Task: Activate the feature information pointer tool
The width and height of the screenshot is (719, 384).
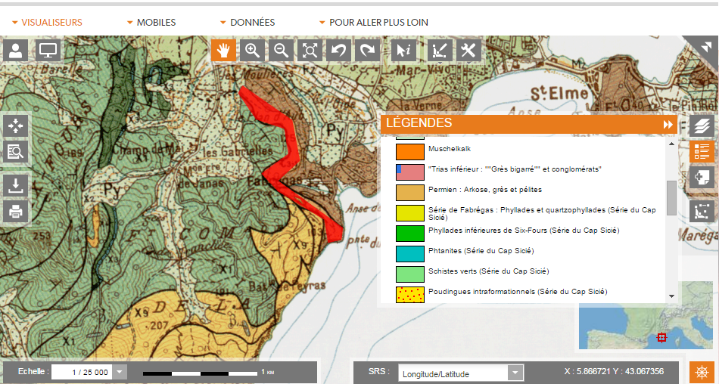Action: [404, 51]
